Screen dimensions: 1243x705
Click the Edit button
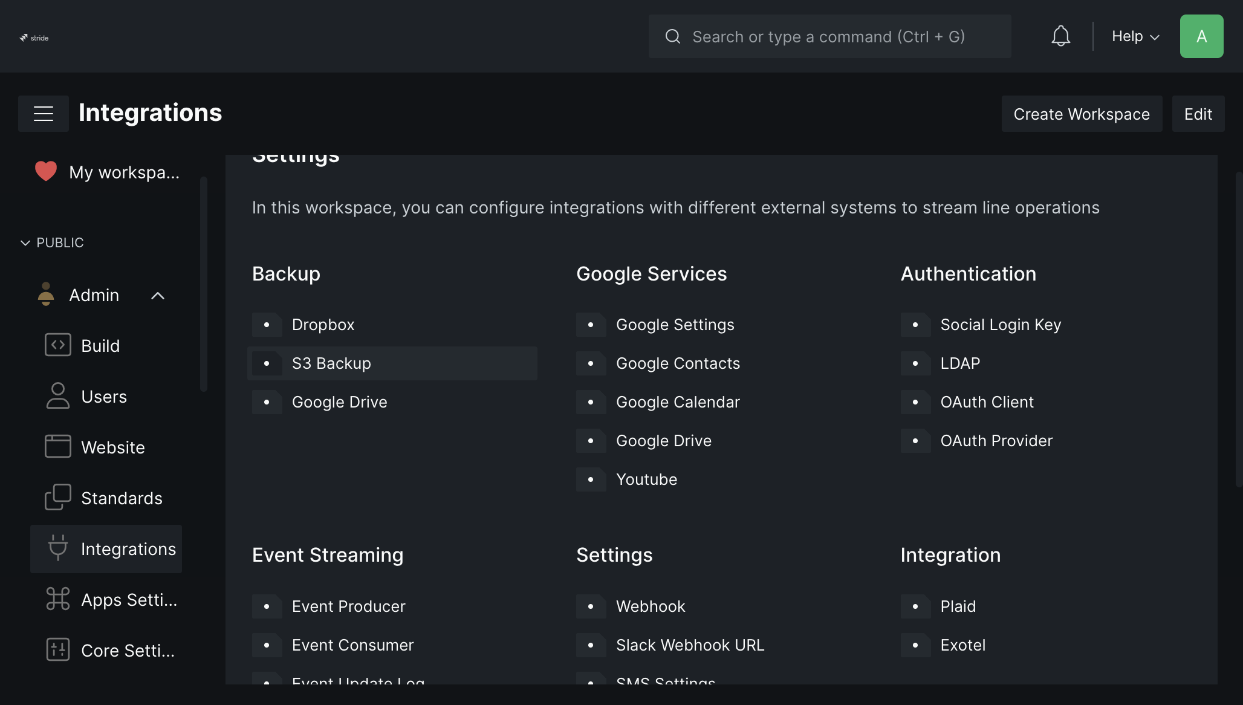[1198, 114]
